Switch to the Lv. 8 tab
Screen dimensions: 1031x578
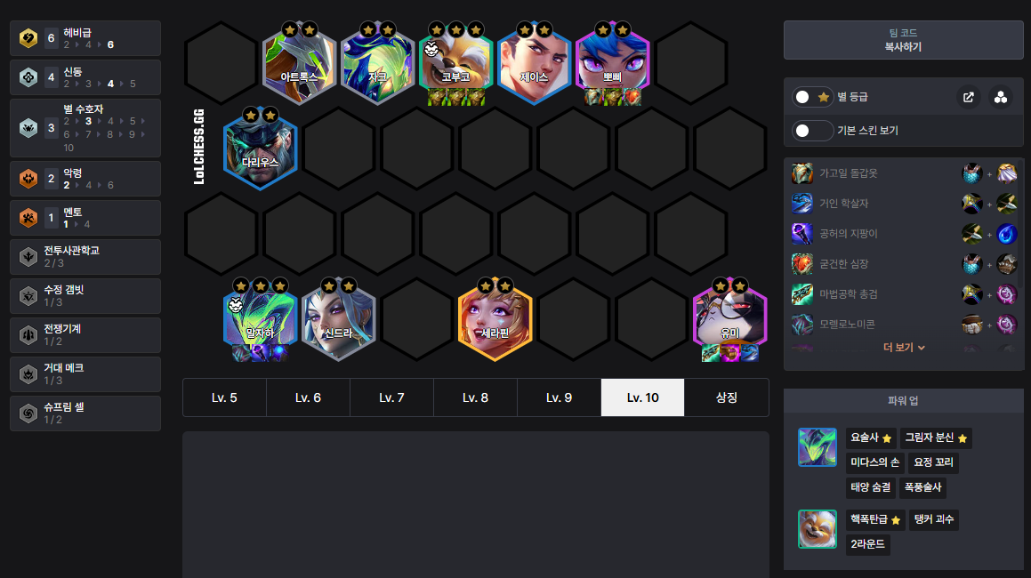[x=475, y=397]
